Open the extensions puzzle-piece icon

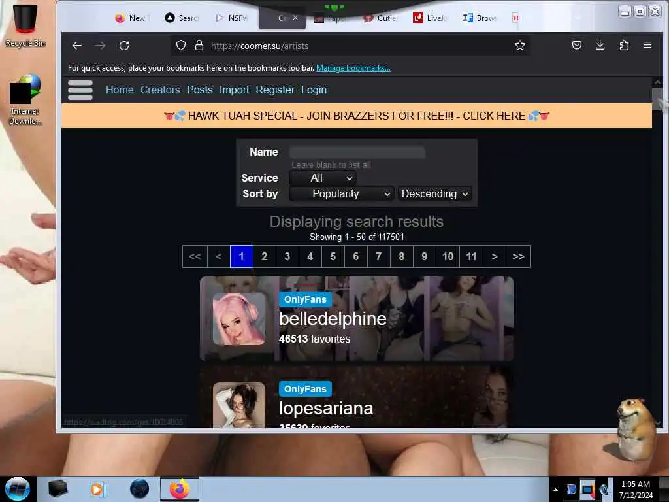pyautogui.click(x=624, y=45)
